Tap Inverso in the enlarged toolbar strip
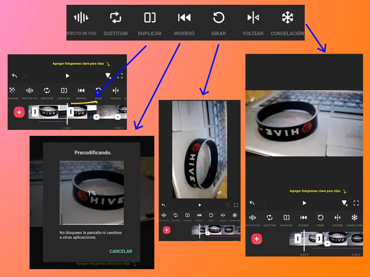The image size is (370, 277). pyautogui.click(x=184, y=23)
